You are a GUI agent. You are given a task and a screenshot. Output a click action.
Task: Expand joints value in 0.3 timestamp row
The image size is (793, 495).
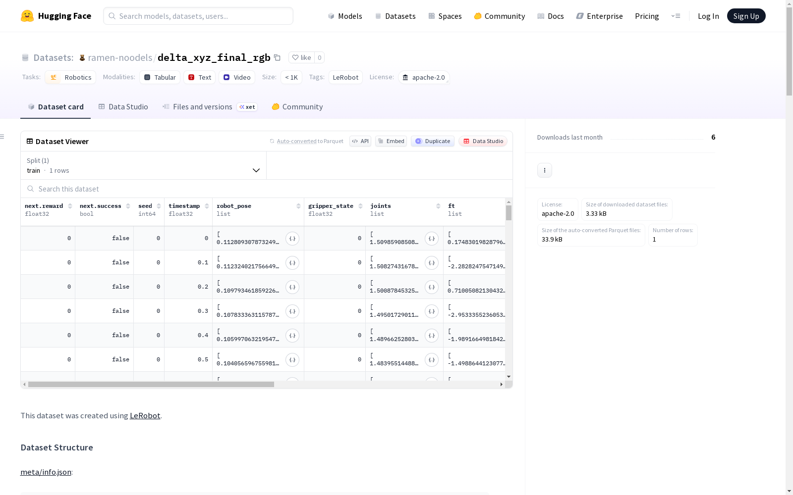point(432,311)
